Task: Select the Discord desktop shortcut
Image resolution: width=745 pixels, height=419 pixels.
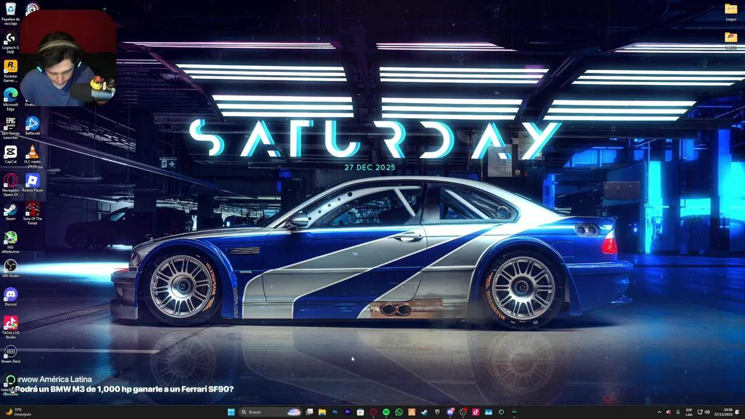Action: point(10,297)
